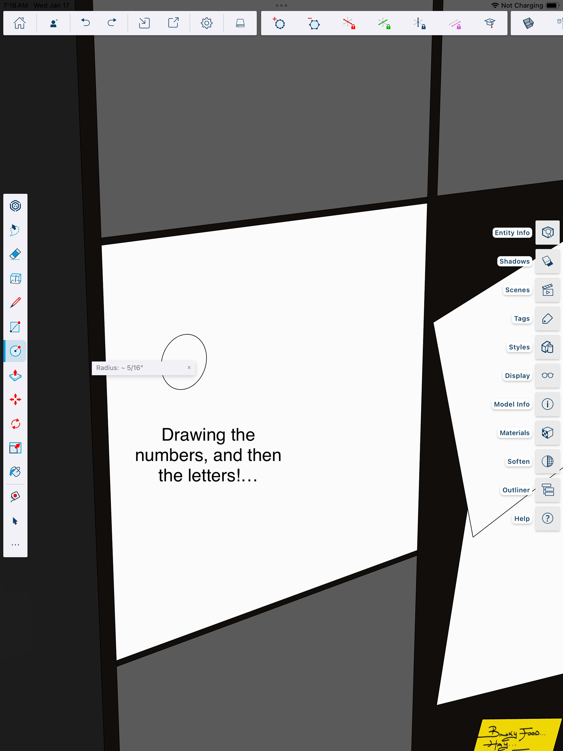Select the Pencil line tool
This screenshot has width=563, height=751.
click(15, 302)
